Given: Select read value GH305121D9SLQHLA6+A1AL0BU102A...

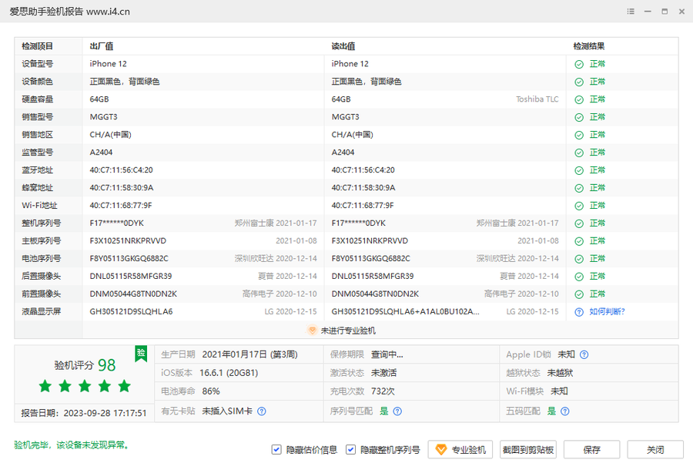Looking at the screenshot, I should tap(405, 312).
